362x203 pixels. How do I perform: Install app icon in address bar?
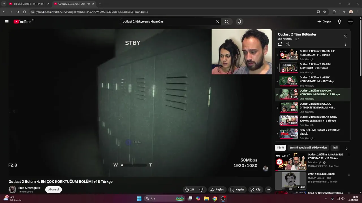tap(318, 12)
